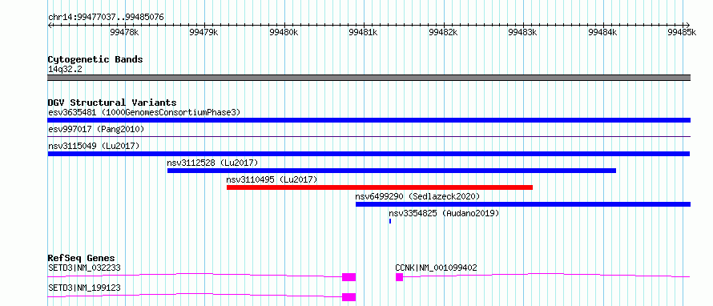Click the 99482k ruler tick label
713x306 pixels.
click(x=443, y=32)
